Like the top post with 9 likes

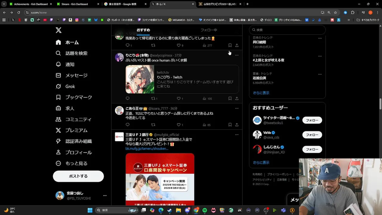179,45
